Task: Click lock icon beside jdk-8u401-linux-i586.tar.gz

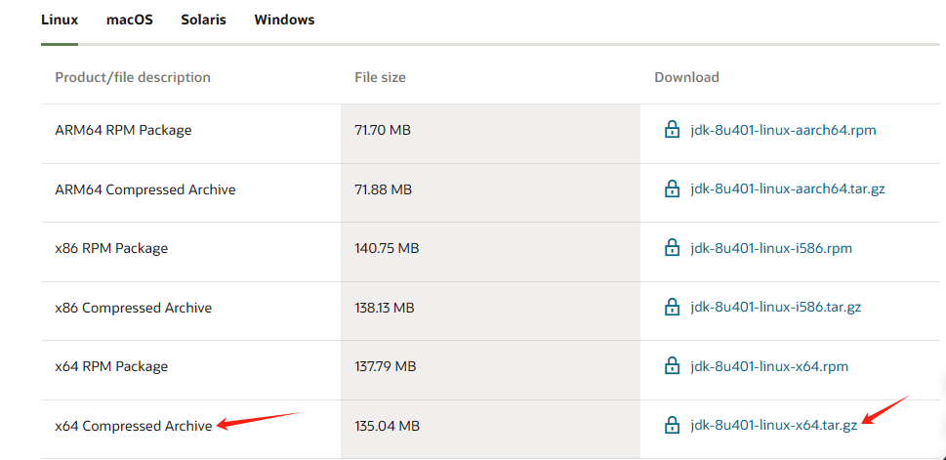Action: (x=672, y=307)
